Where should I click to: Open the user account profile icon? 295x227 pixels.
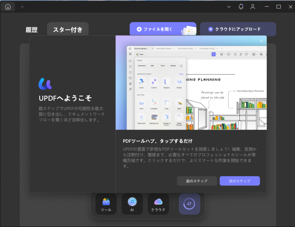253,7
